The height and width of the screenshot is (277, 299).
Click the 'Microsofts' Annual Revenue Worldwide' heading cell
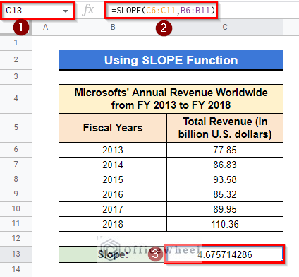[x=171, y=99]
